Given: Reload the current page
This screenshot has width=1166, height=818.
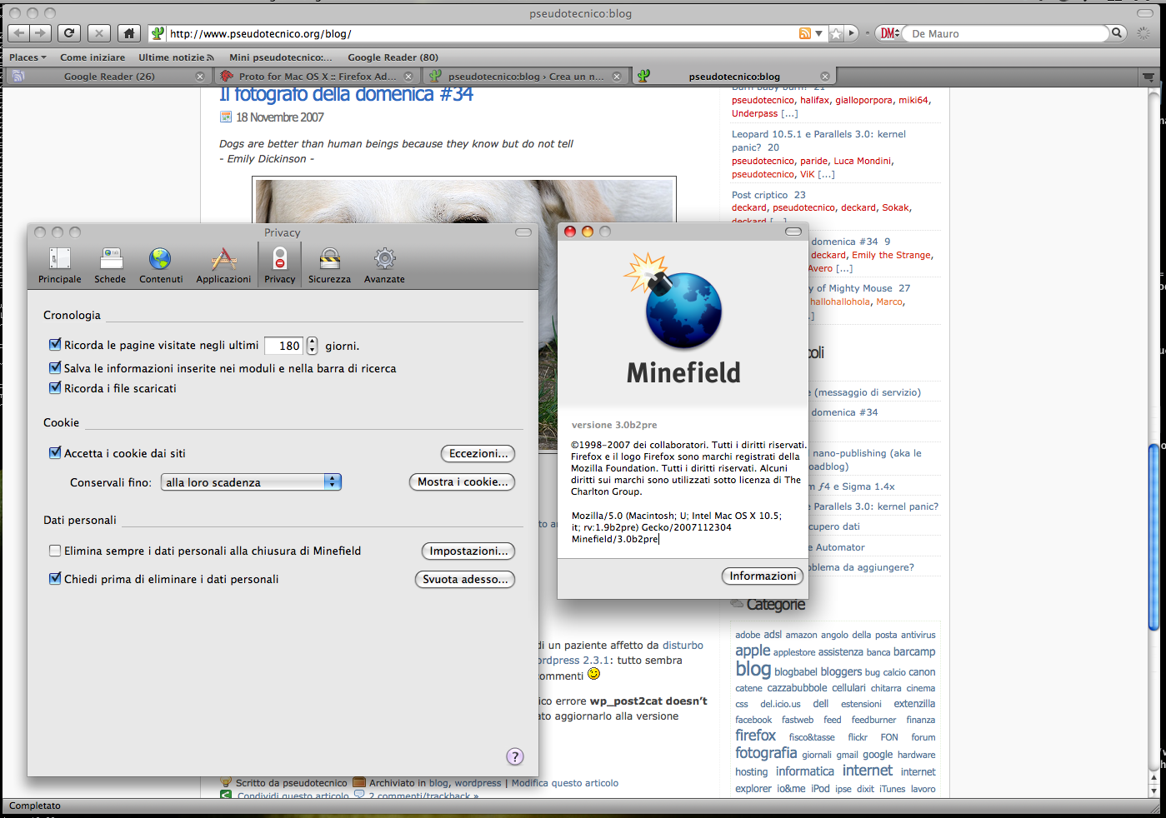Looking at the screenshot, I should [69, 33].
